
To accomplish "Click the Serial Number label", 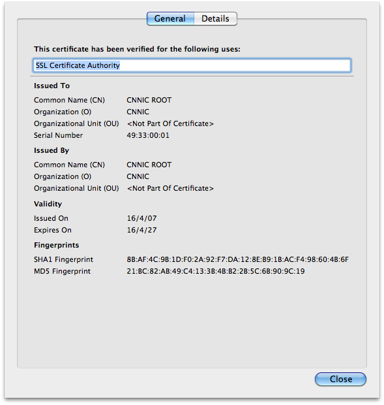I will pos(58,135).
